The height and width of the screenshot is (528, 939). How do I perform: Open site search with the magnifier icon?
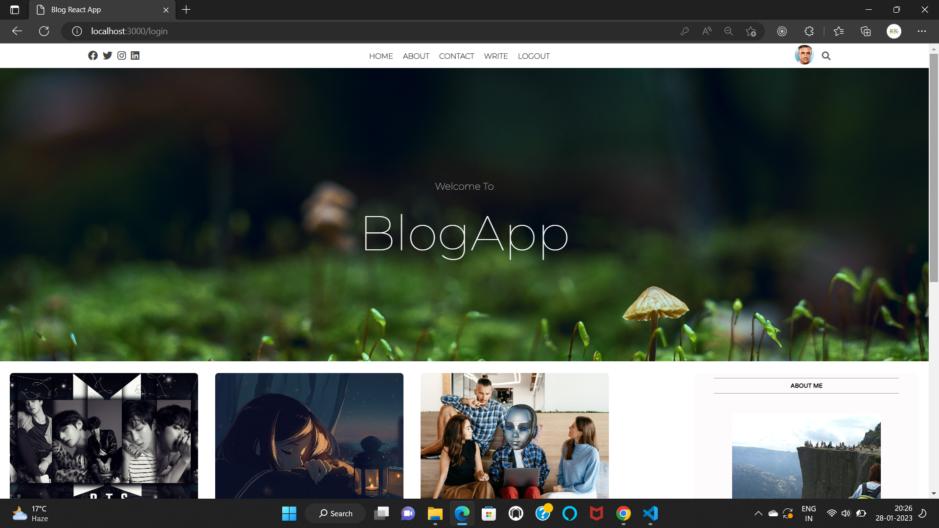point(826,55)
